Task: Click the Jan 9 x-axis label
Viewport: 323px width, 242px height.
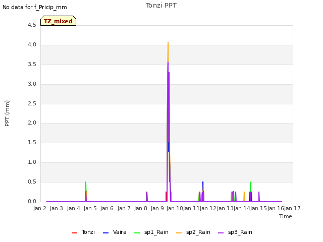Action: (x=157, y=208)
